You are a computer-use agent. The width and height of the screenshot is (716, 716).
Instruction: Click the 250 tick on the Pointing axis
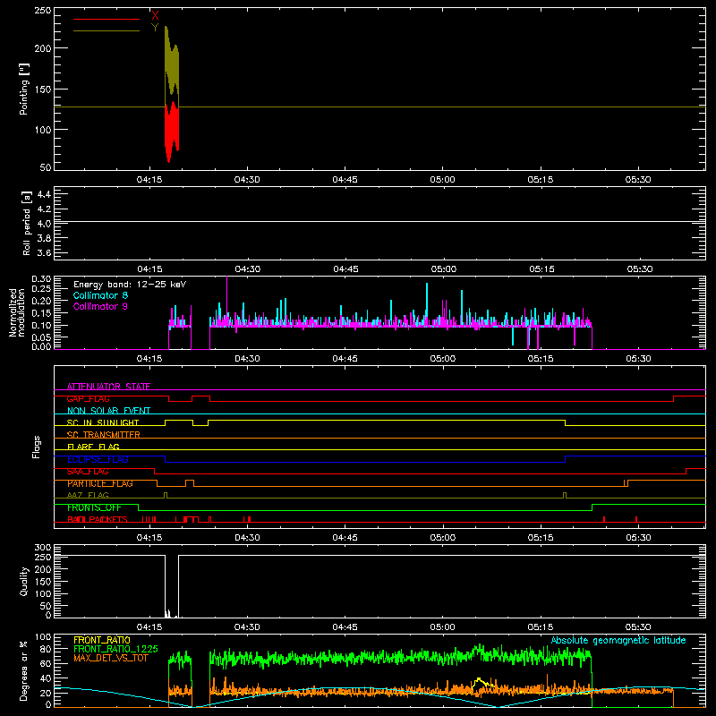click(42, 11)
